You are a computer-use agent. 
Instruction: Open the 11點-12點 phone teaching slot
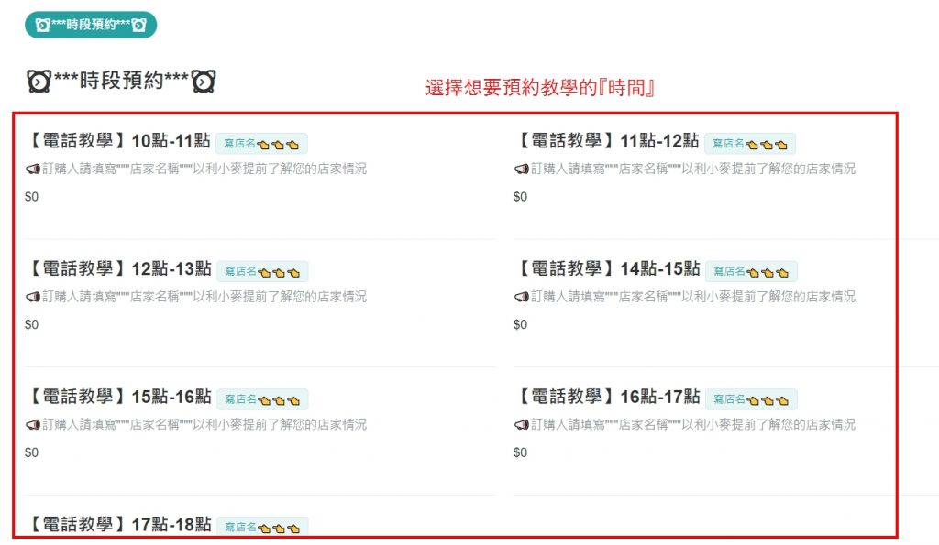(607, 141)
